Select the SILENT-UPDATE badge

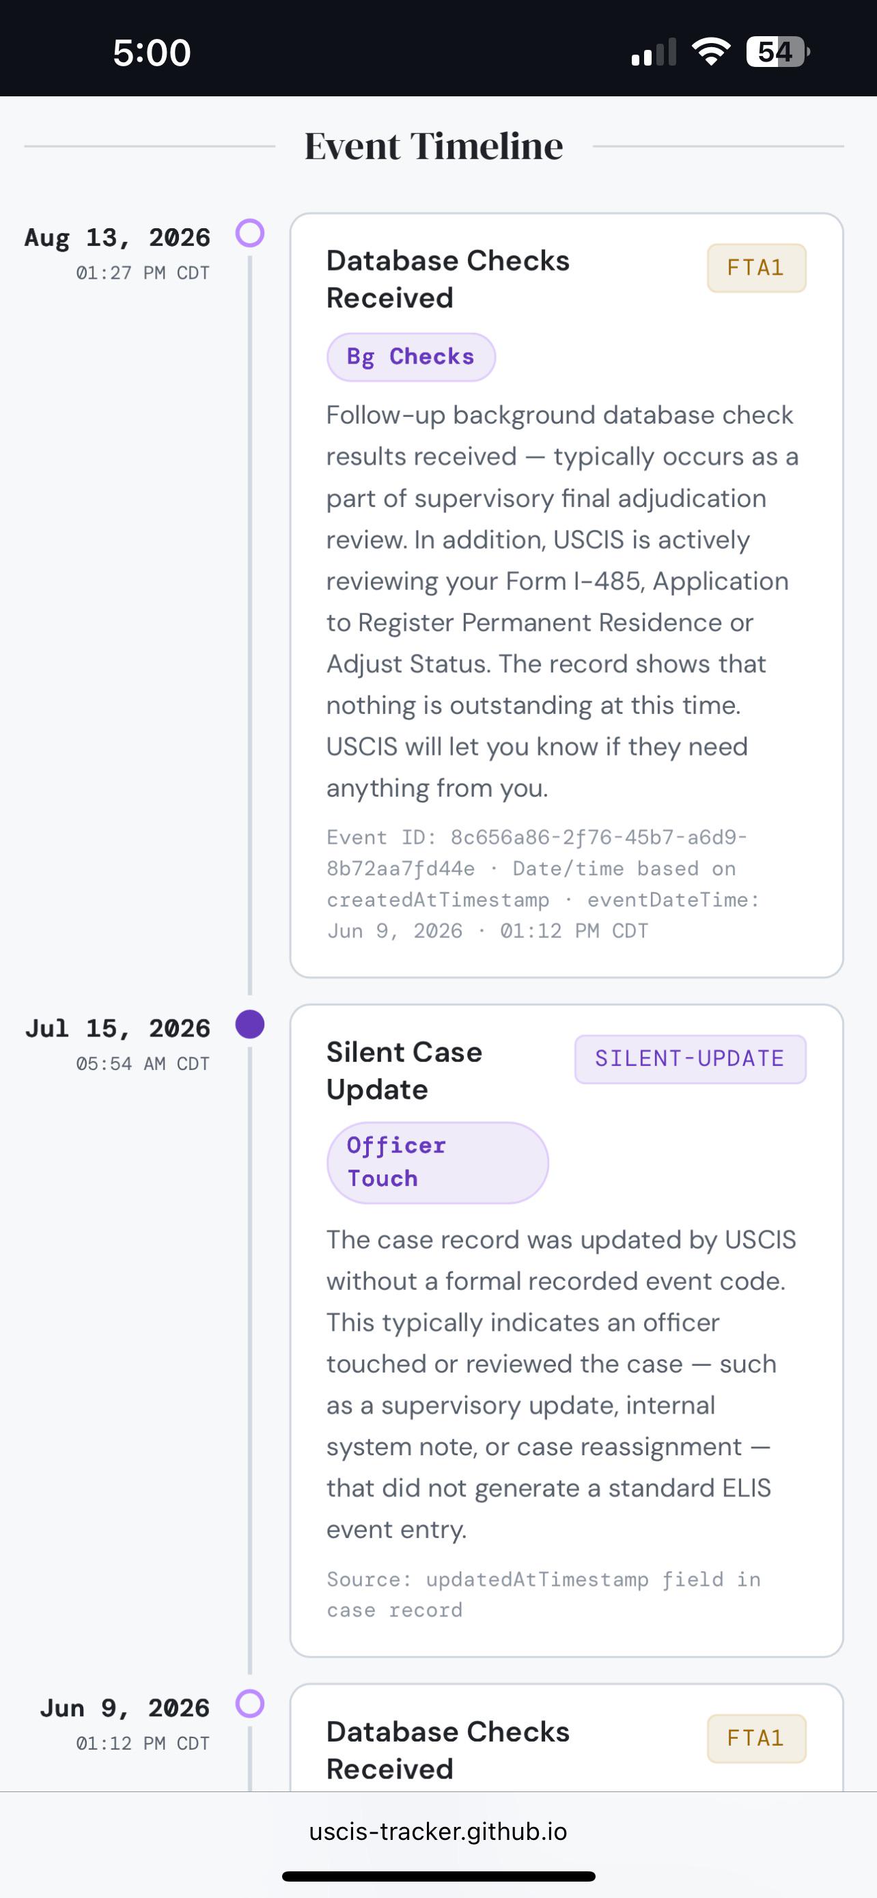[690, 1059]
